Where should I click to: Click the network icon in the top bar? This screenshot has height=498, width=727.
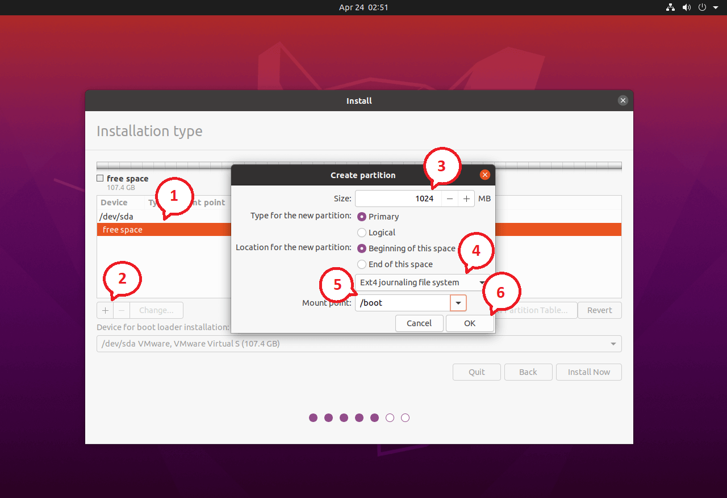[x=670, y=7]
